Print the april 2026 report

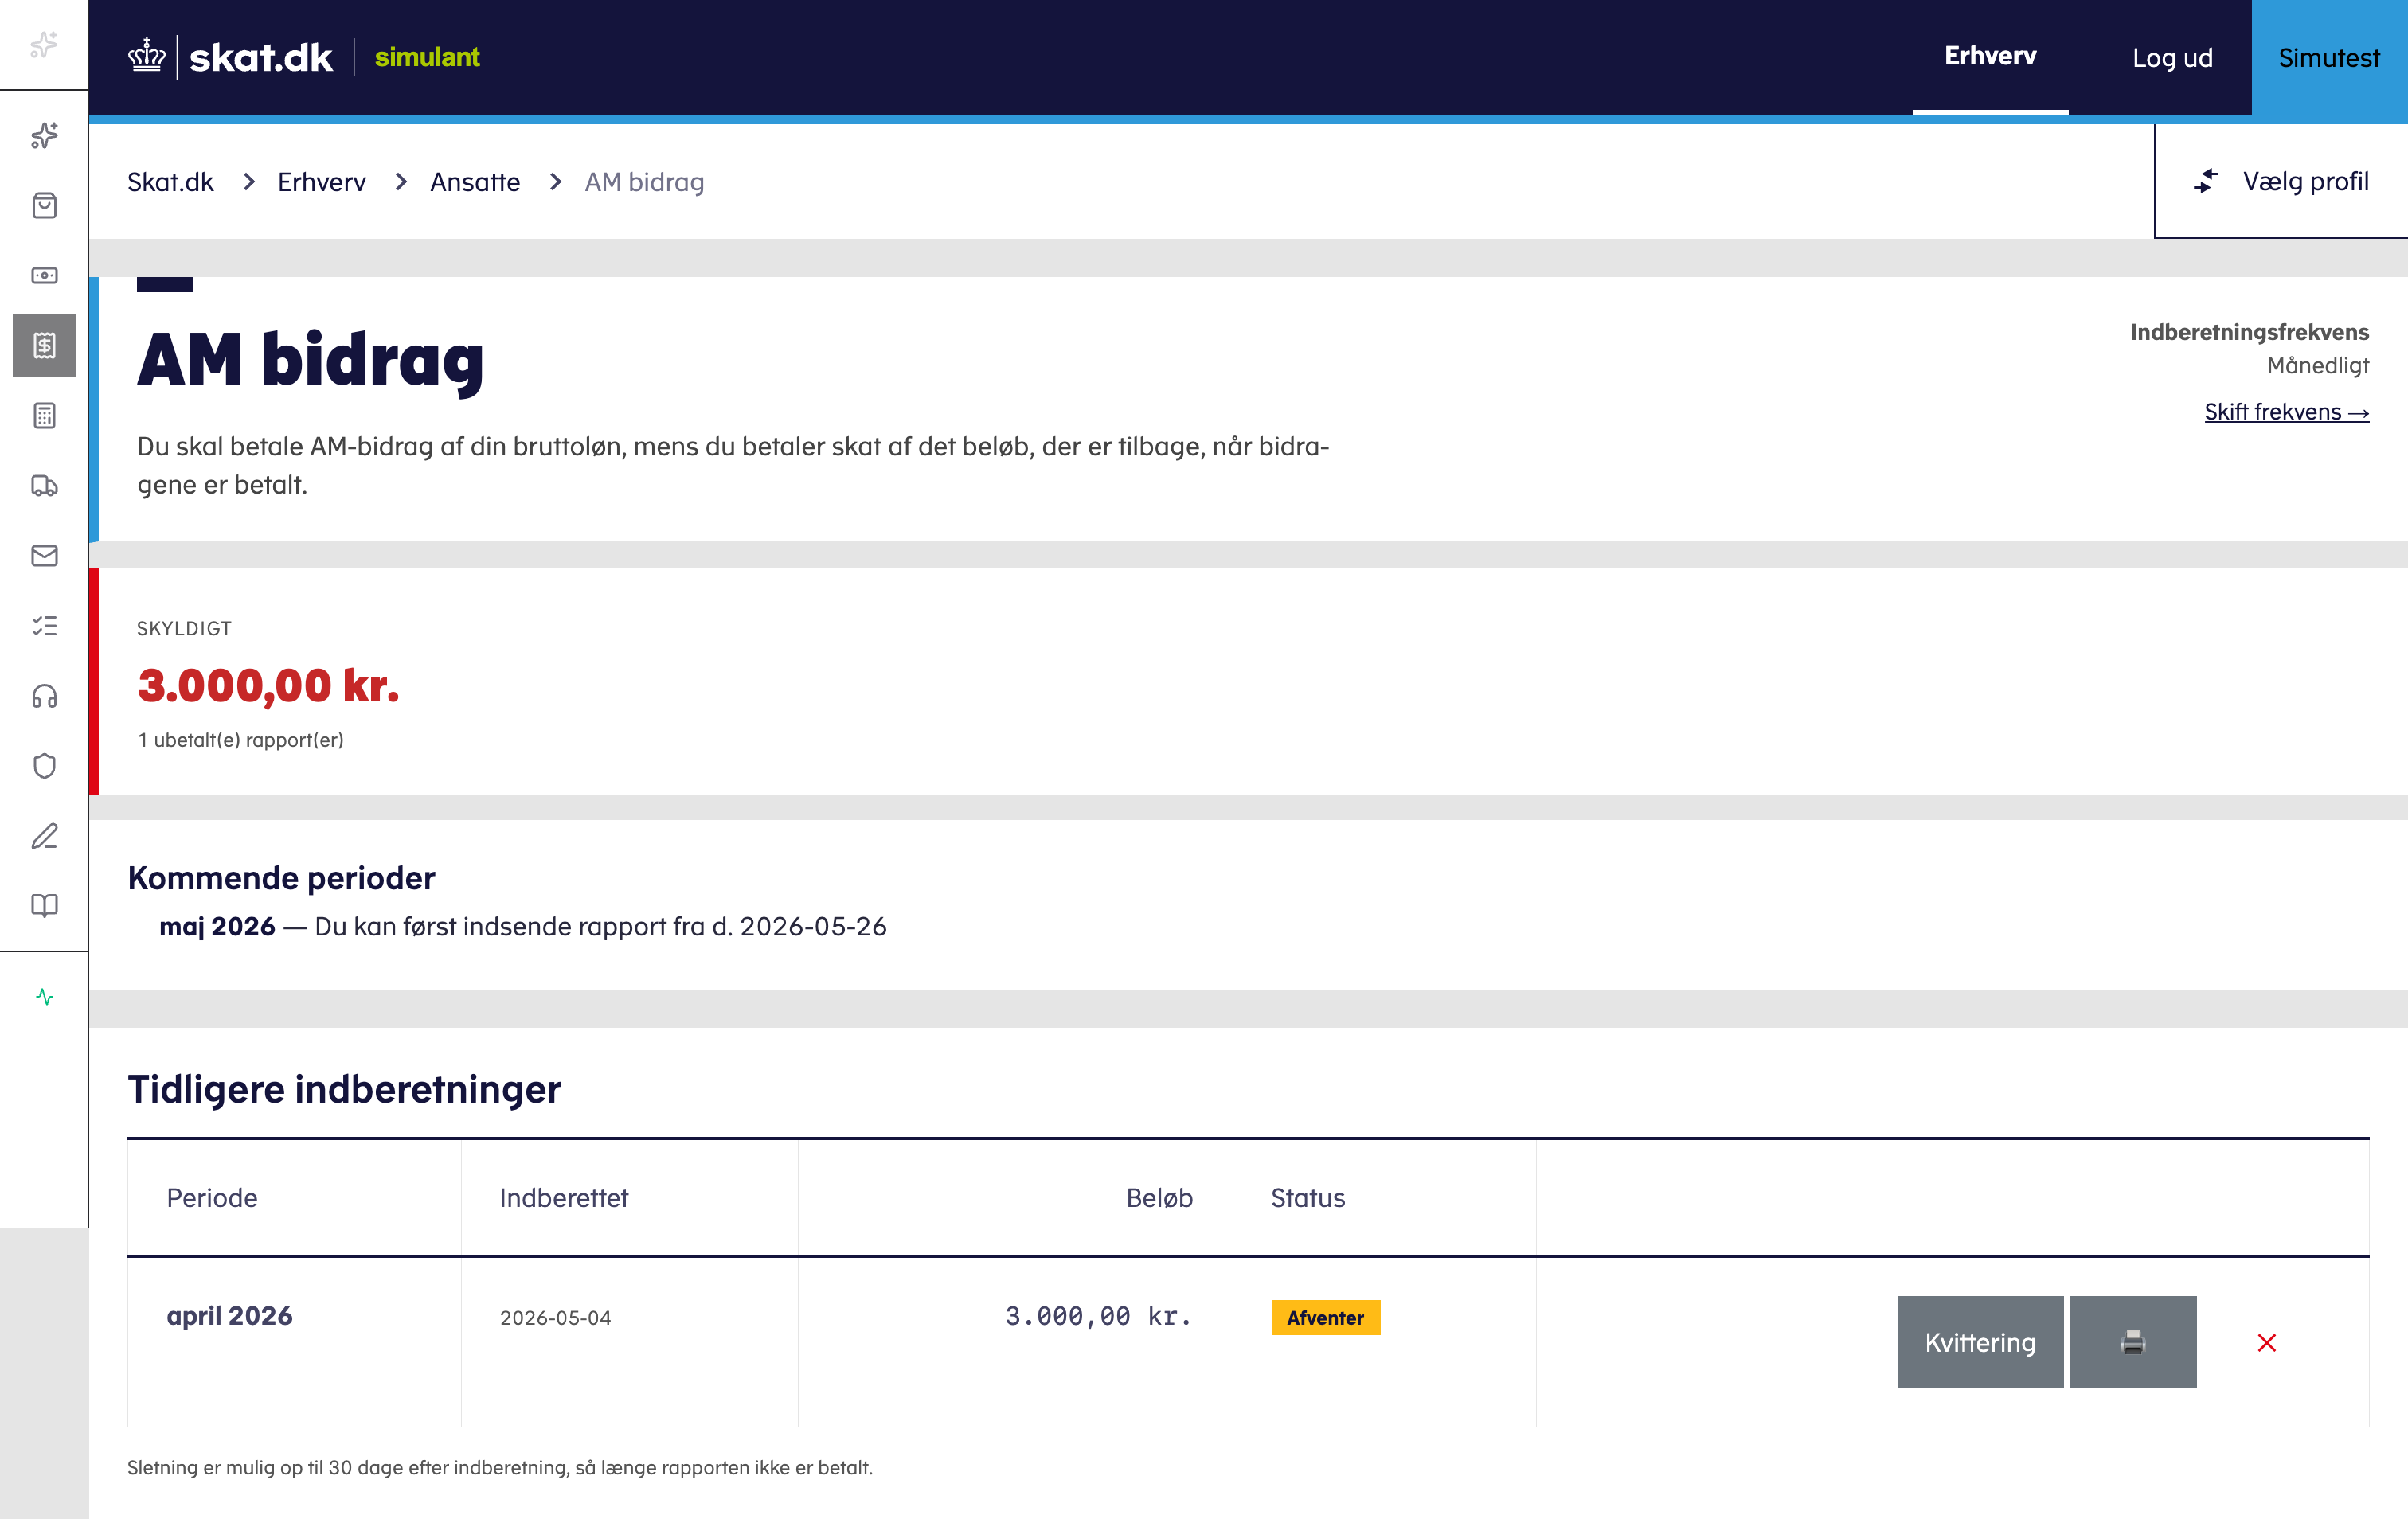tap(2132, 1342)
